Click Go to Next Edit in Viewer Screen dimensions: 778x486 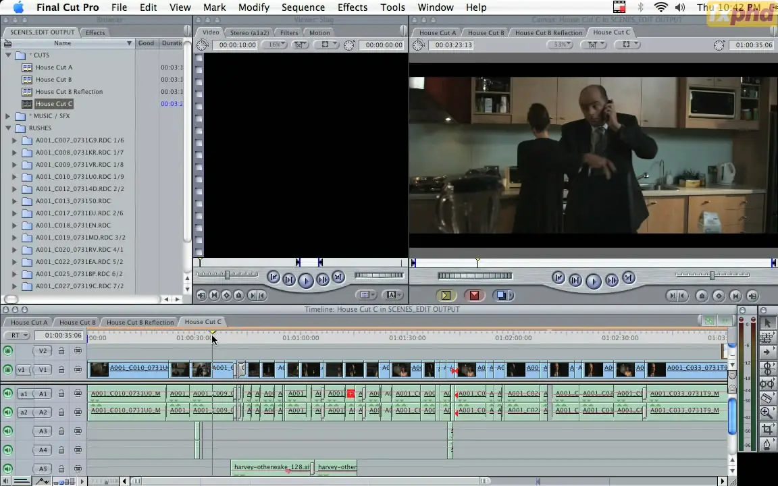click(x=338, y=277)
